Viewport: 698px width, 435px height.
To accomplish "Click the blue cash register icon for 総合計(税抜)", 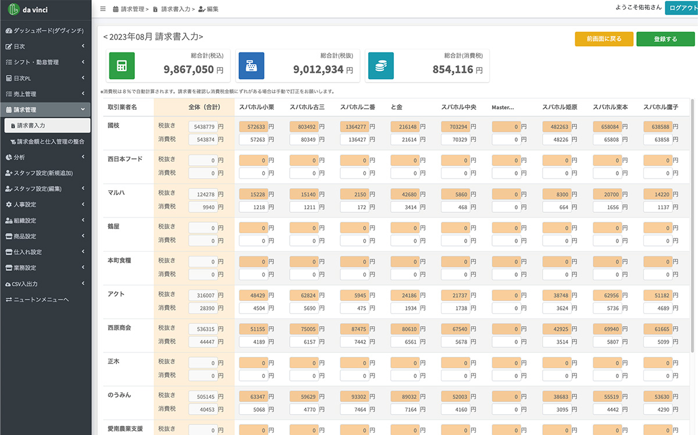I will pyautogui.click(x=251, y=66).
